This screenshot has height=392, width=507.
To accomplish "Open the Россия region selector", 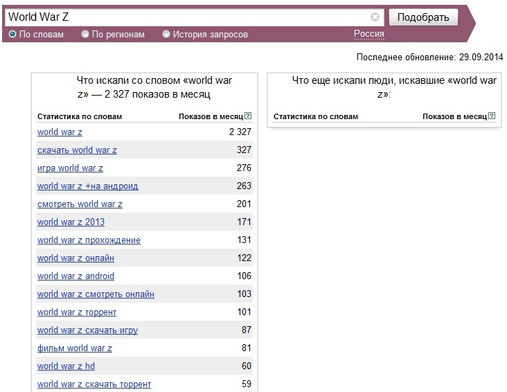I will coord(369,34).
